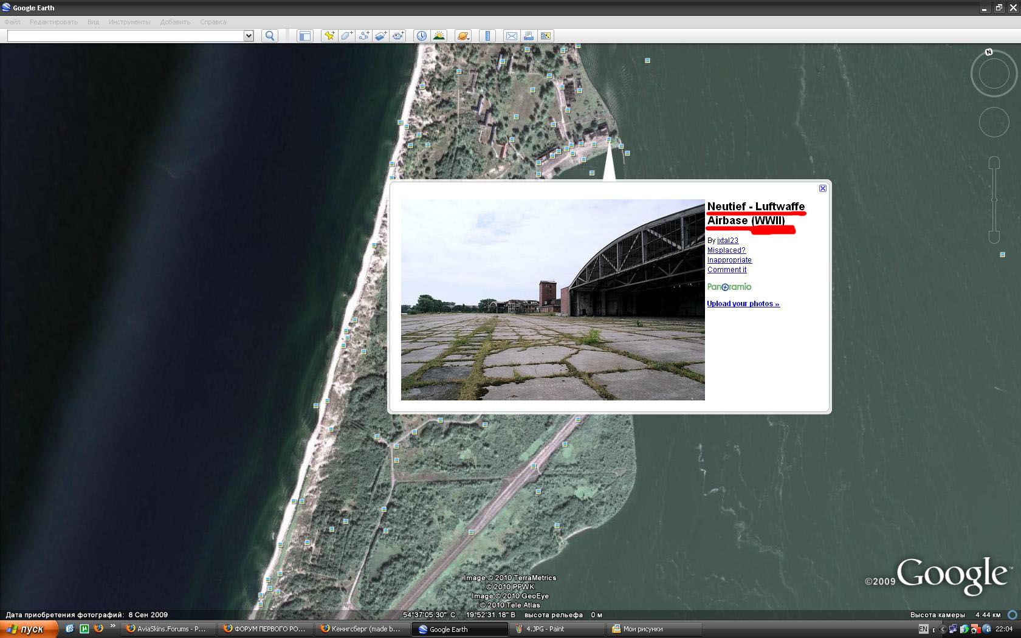Click zoom out at slider bottom
This screenshot has height=638, width=1021.
994,237
